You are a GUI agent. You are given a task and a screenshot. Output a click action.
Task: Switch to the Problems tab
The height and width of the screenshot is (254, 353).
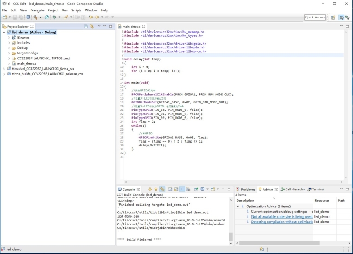[x=247, y=189]
